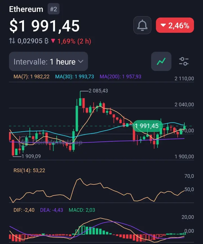Viewport: 203px width, 244px height.
Task: Tap the BTC/USD swap arrows icon
Action: 12,41
